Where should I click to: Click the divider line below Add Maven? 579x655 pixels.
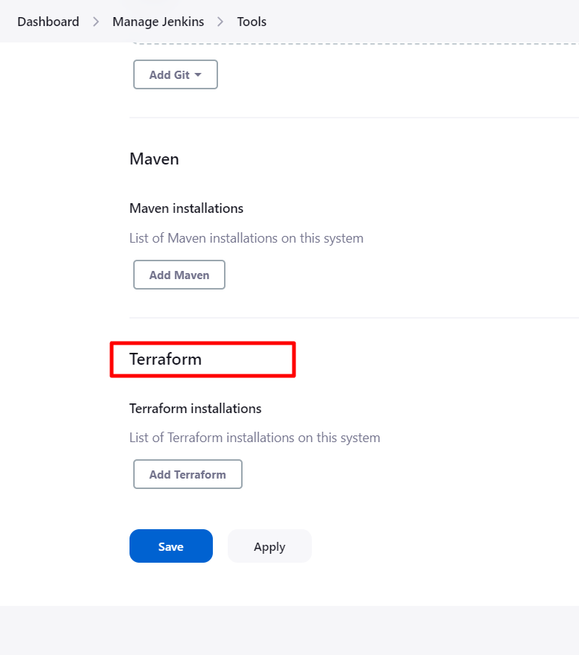click(354, 318)
